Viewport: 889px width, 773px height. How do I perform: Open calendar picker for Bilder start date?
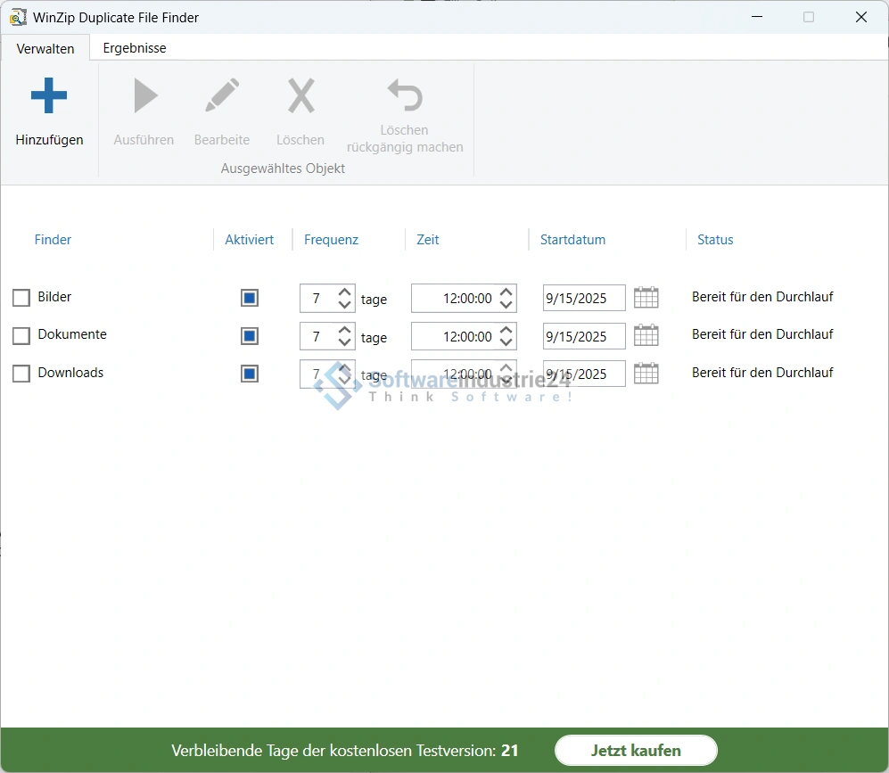(646, 298)
